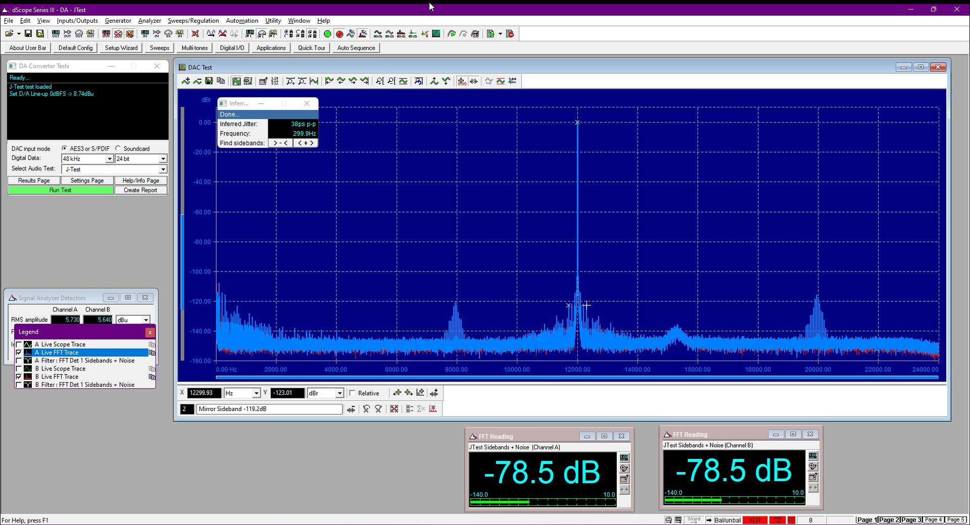The image size is (970, 525).
Task: Toggle A Live Scope Trace checkbox in Legend
Action: coord(19,344)
